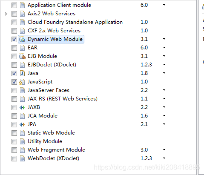Enable the Application Client module checkbox
Image resolution: width=204 pixels, height=175 pixels.
click(14, 5)
